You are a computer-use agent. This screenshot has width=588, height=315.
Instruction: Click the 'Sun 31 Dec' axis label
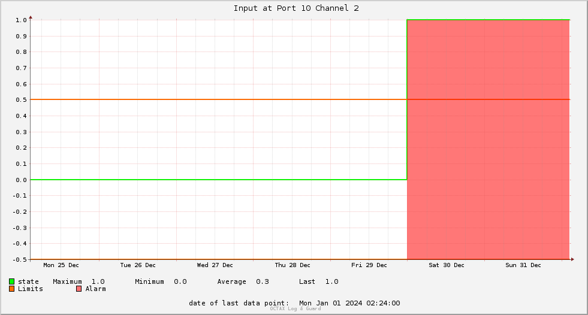(x=523, y=265)
